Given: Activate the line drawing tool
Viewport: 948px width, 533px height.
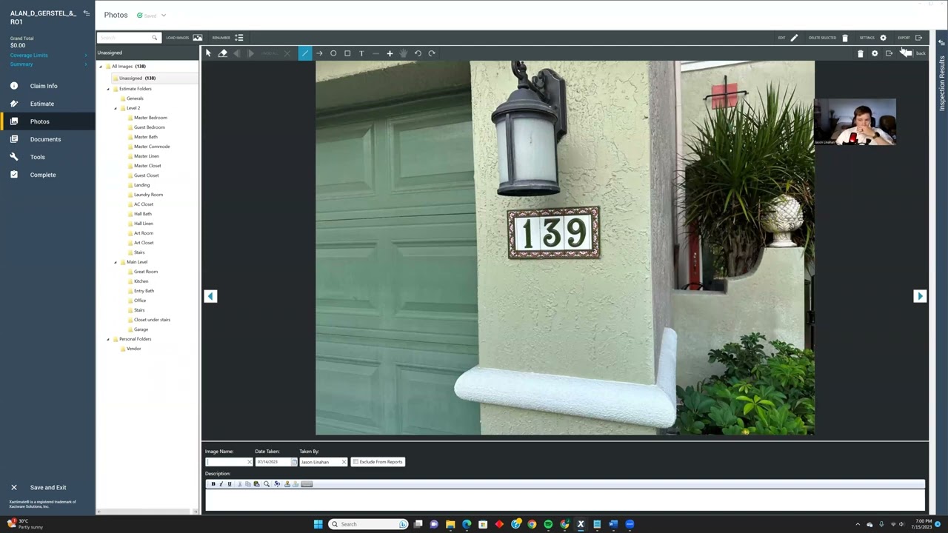Looking at the screenshot, I should (304, 53).
